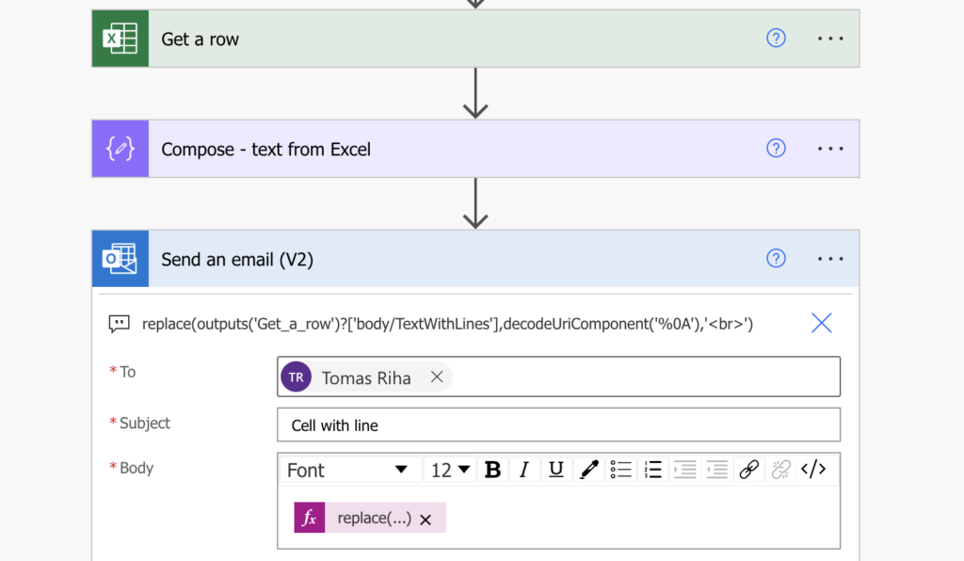Viewport: 964px width, 561px height.
Task: Open the font size 12 dropdown
Action: 450,470
